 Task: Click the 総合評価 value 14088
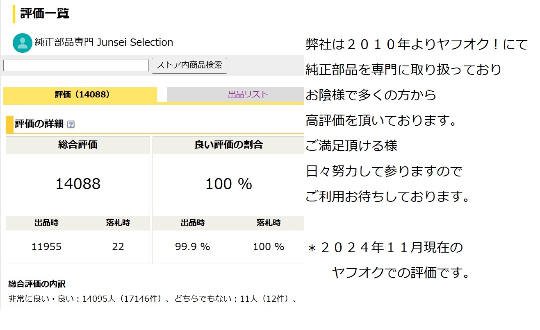(x=77, y=184)
